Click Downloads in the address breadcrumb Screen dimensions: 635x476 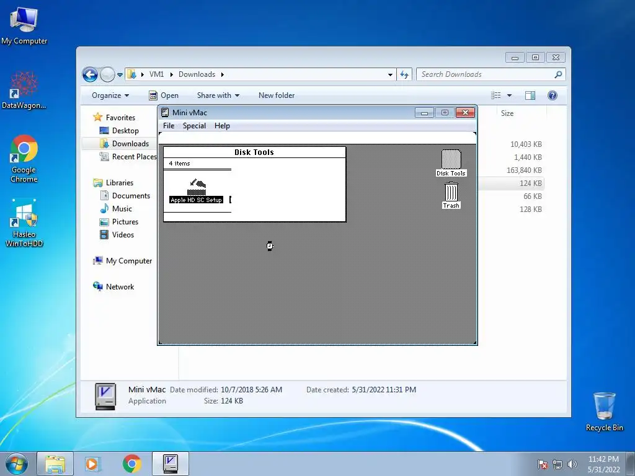pyautogui.click(x=197, y=74)
